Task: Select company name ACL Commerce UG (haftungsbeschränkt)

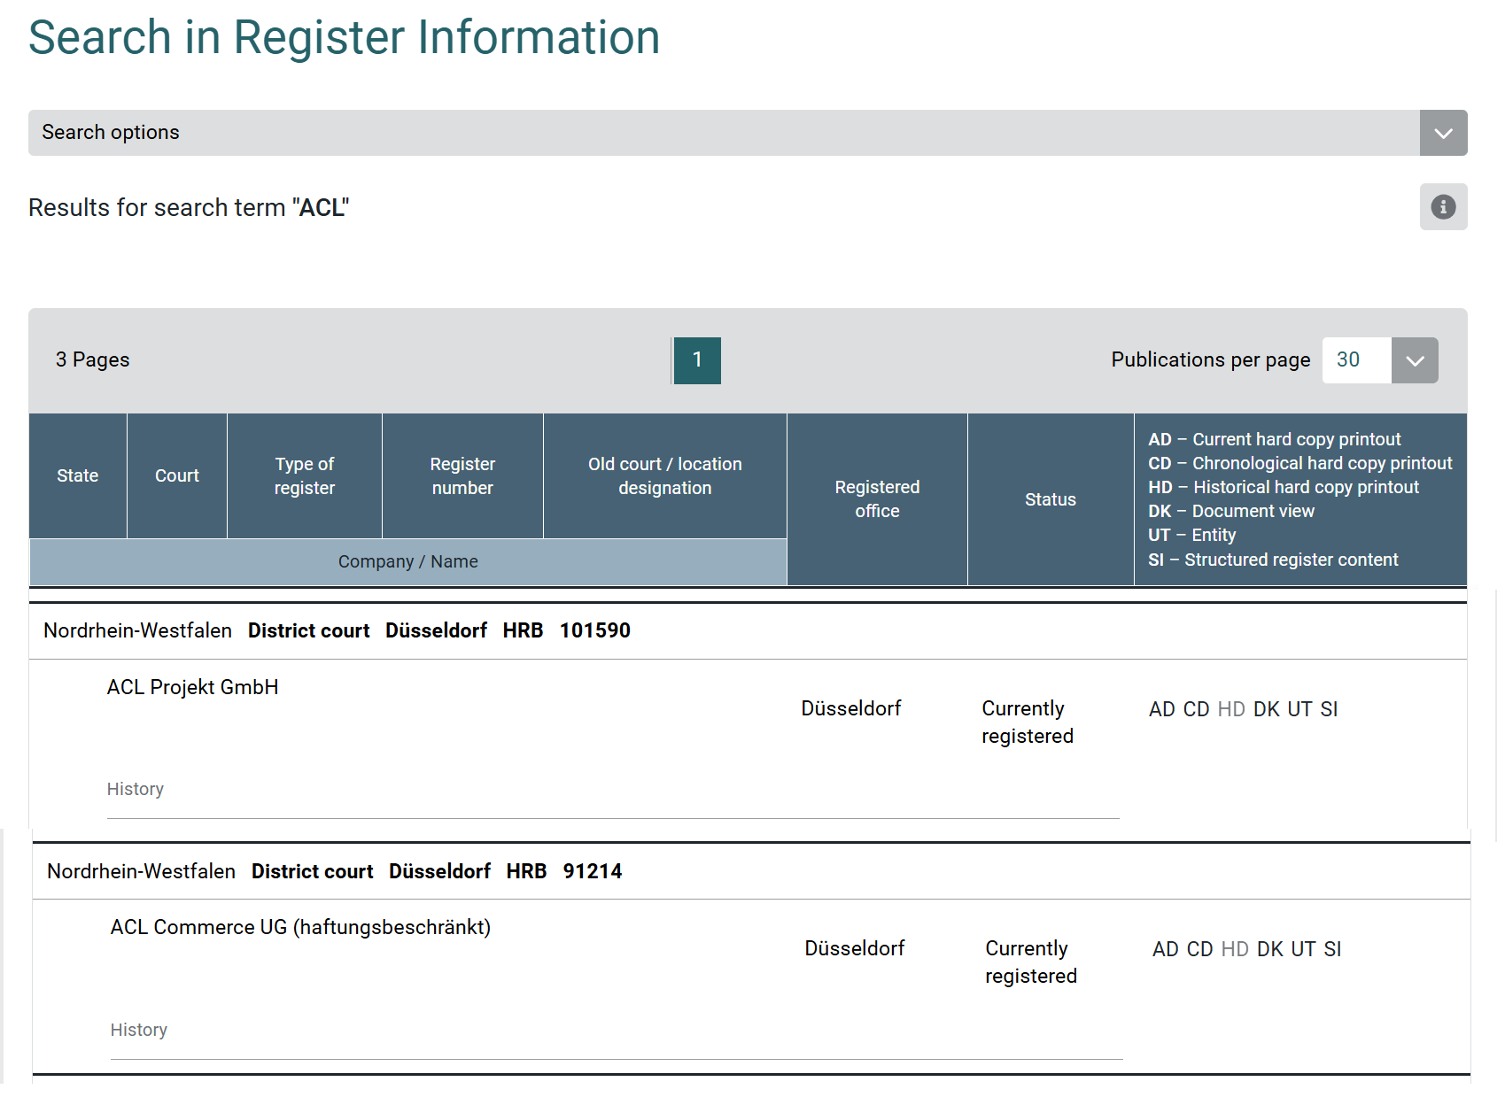Action: 300,927
